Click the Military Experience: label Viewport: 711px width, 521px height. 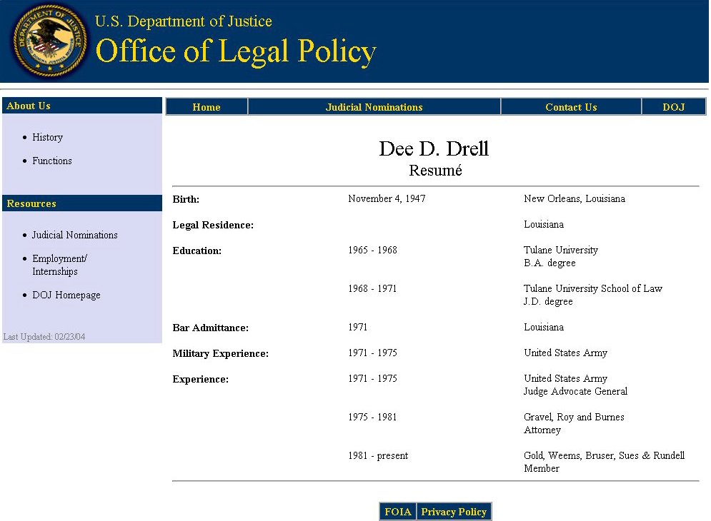click(x=220, y=354)
